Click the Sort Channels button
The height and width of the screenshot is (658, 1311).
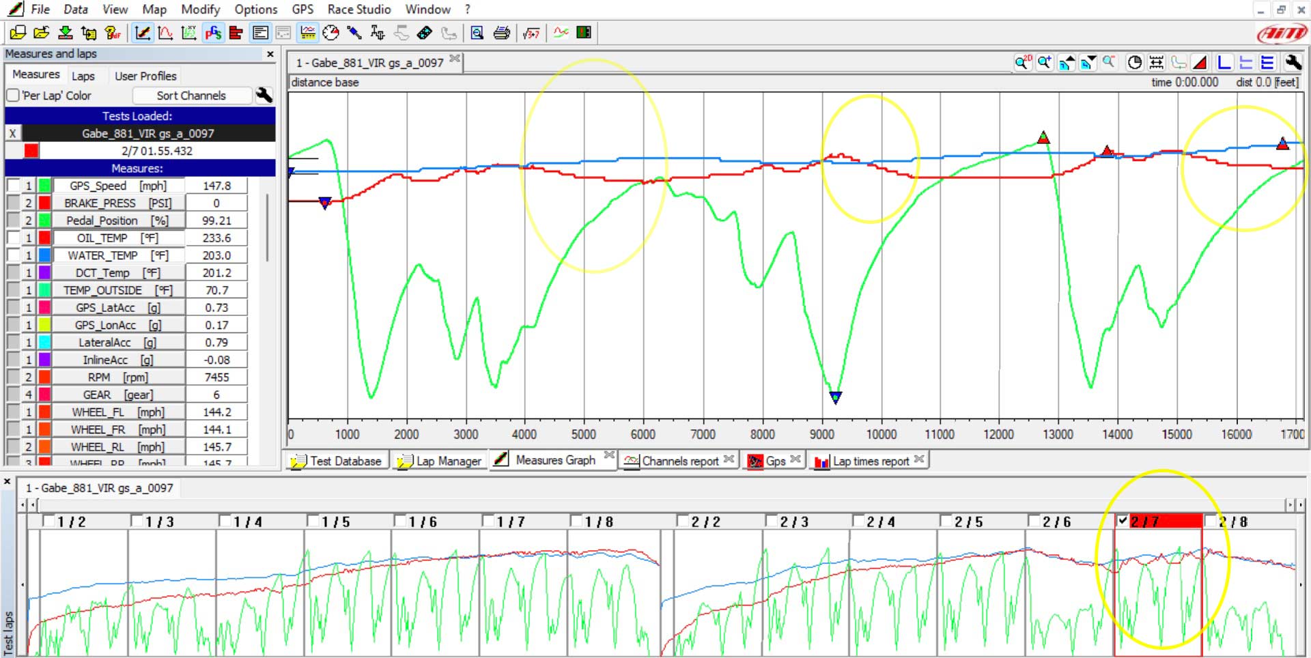pos(191,96)
